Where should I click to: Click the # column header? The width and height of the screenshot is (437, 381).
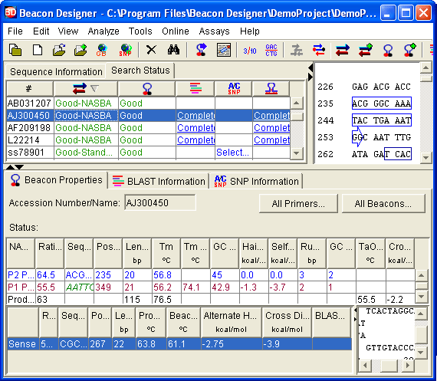(x=30, y=89)
